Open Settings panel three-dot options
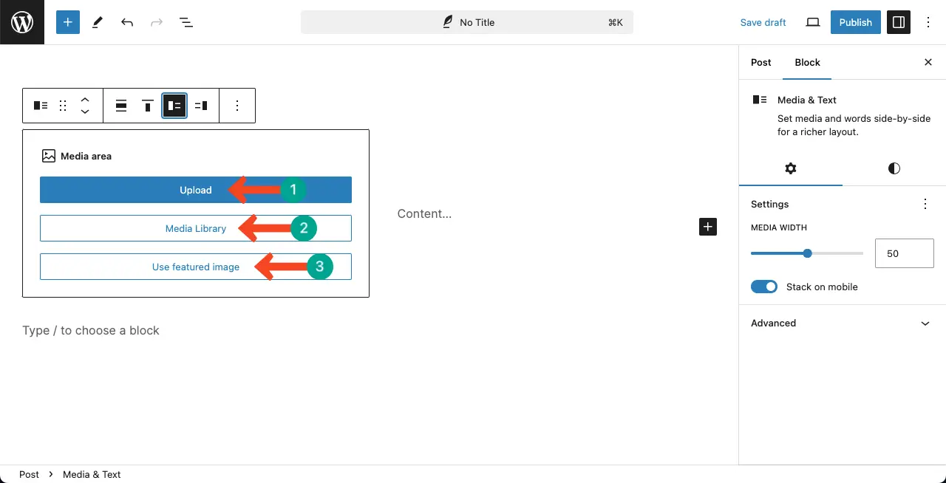 [x=925, y=204]
